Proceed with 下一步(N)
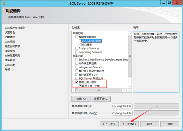 point(129,124)
